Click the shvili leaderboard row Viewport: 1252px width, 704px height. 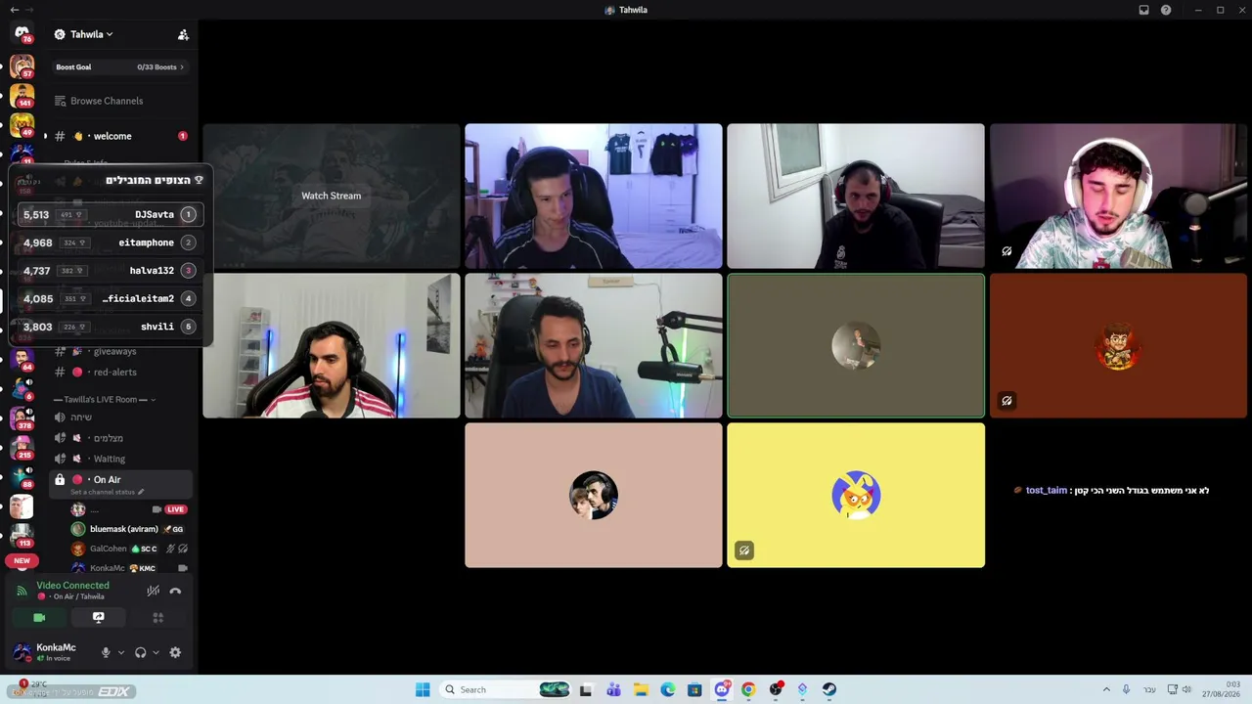click(x=110, y=327)
